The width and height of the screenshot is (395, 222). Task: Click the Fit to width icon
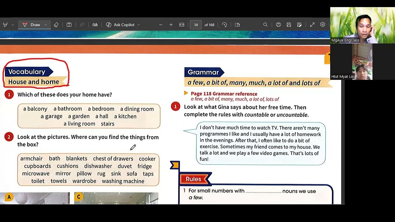pos(182,25)
